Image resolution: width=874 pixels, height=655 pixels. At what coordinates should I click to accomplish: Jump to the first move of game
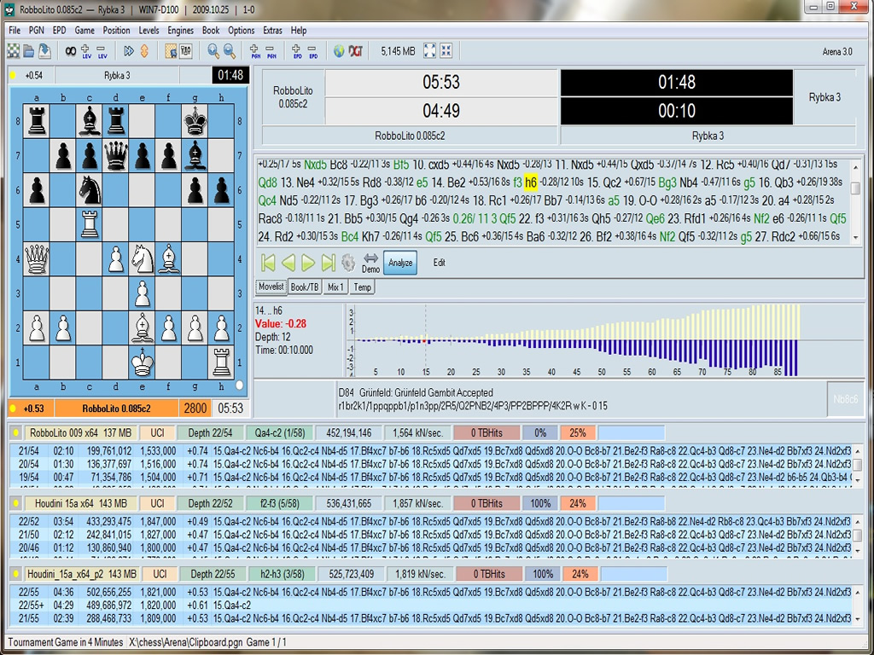pyautogui.click(x=268, y=263)
